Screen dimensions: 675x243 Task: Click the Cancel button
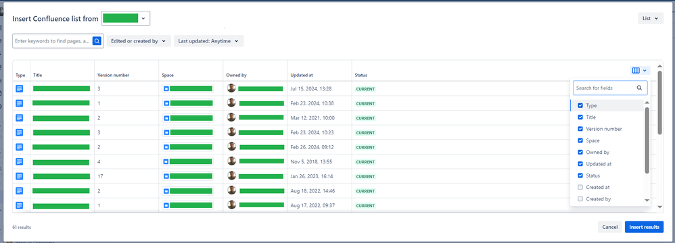(x=610, y=227)
